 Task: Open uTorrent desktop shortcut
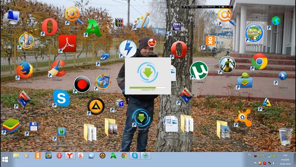click(198, 71)
